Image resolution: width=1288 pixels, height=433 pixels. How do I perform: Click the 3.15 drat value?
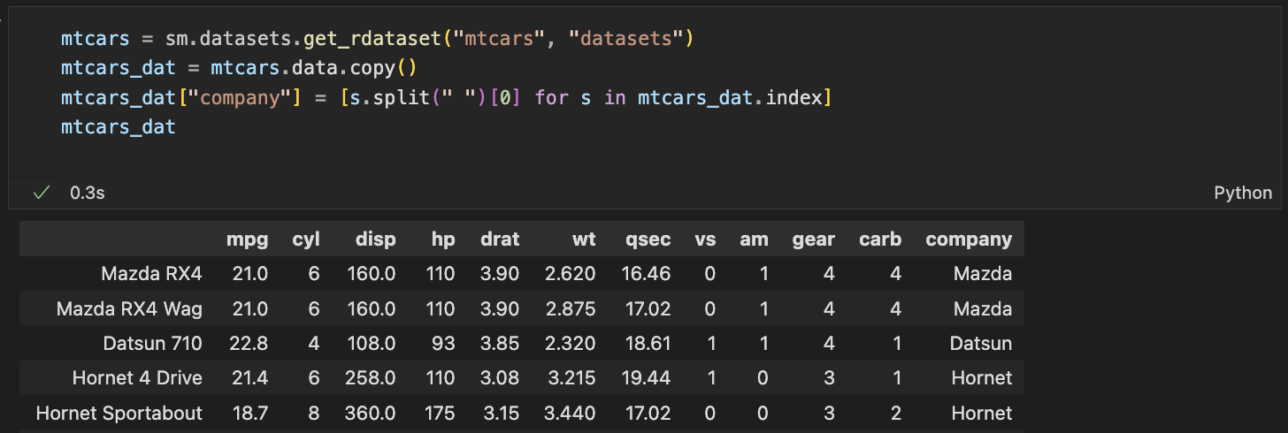coord(501,413)
